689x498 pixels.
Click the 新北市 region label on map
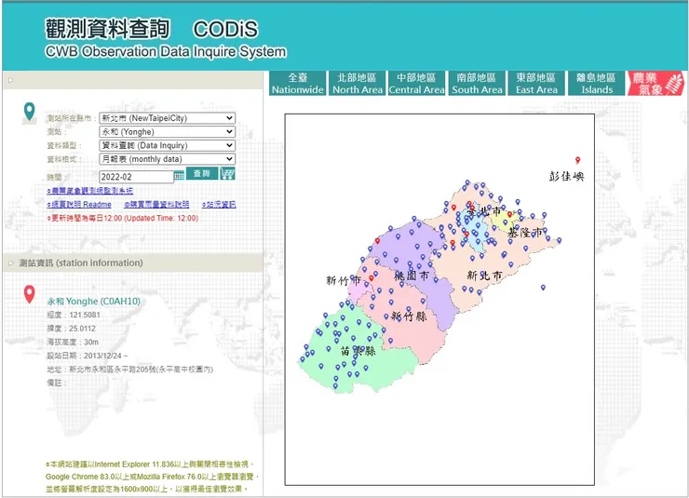484,276
